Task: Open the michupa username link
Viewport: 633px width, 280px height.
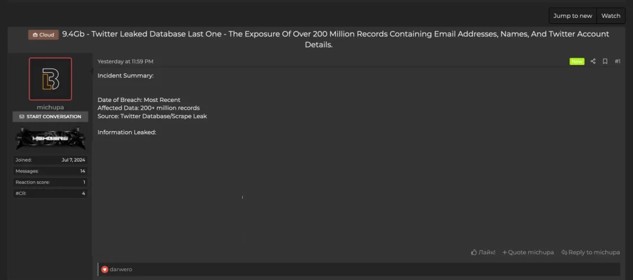Action: 51,107
